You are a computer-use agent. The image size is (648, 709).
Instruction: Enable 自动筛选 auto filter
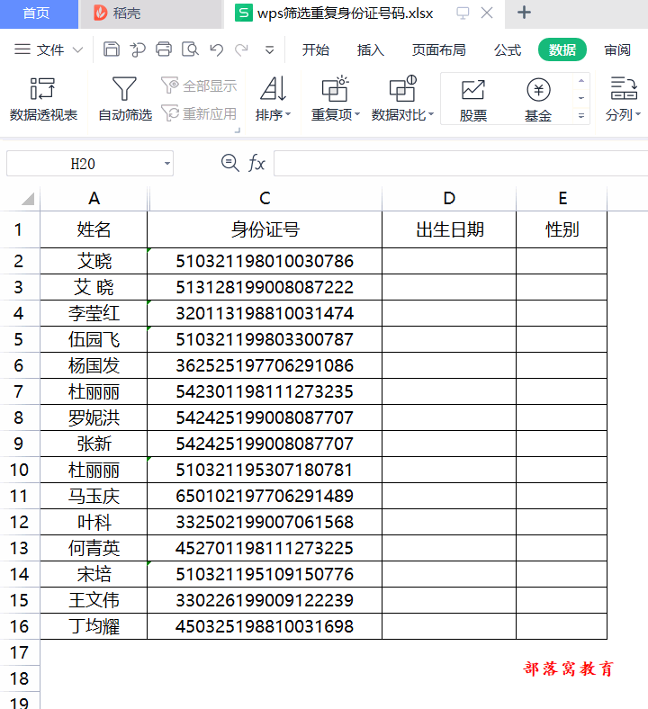pyautogui.click(x=125, y=99)
